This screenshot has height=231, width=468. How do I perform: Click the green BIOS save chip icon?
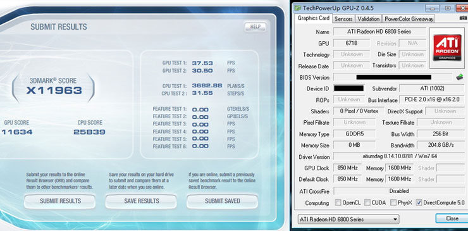tap(460, 77)
